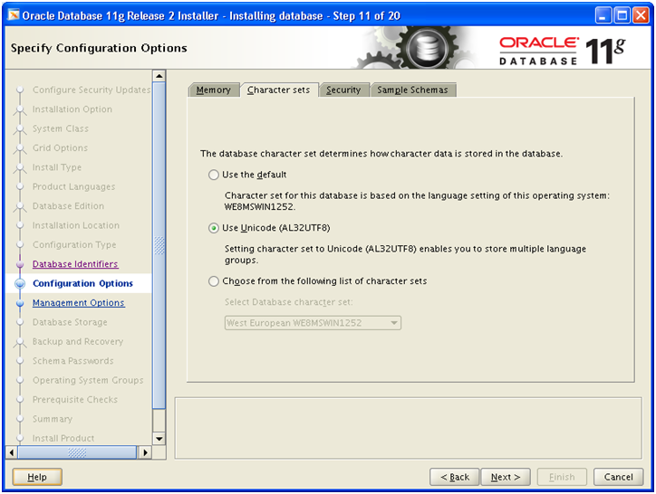Click the Product Languages step text

click(73, 186)
